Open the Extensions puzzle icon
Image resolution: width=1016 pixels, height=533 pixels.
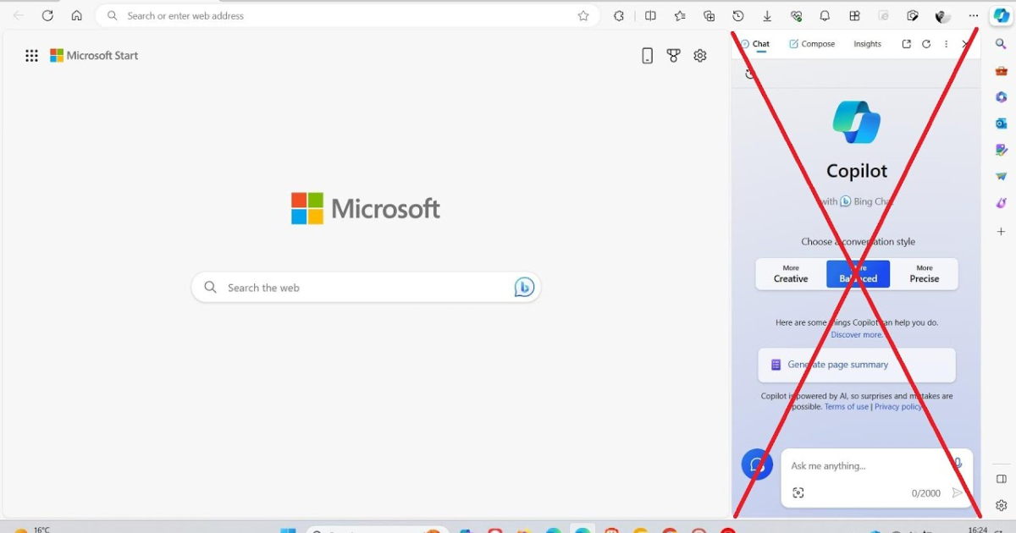click(x=619, y=16)
